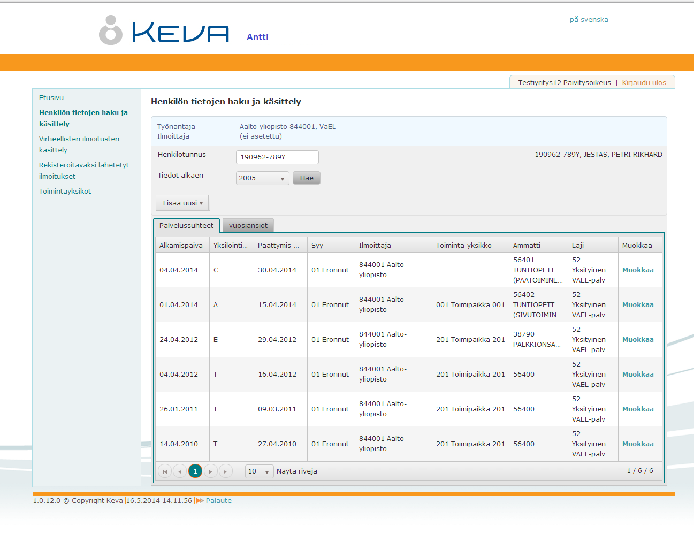
Task: Click the Palaute arrow icon
Action: [200, 501]
